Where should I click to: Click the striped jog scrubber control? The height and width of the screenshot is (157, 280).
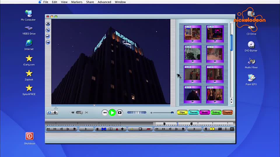136,113
